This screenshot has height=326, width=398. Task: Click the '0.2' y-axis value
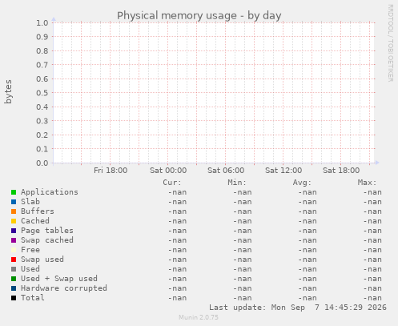point(42,135)
